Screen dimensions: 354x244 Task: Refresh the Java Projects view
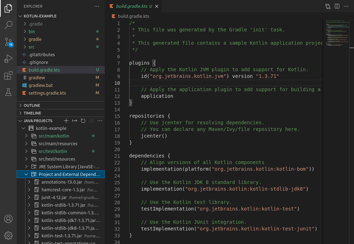[x=83, y=121]
